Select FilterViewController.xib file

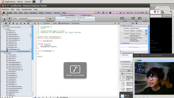pos(15,70)
